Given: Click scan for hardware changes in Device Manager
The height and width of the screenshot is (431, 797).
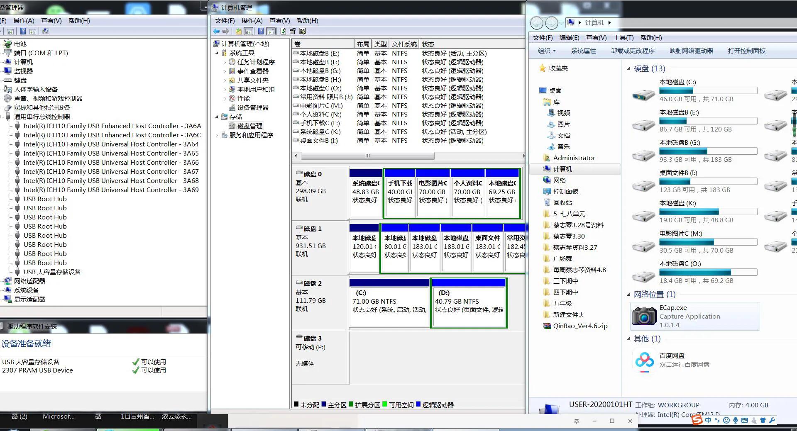Looking at the screenshot, I should point(46,31).
